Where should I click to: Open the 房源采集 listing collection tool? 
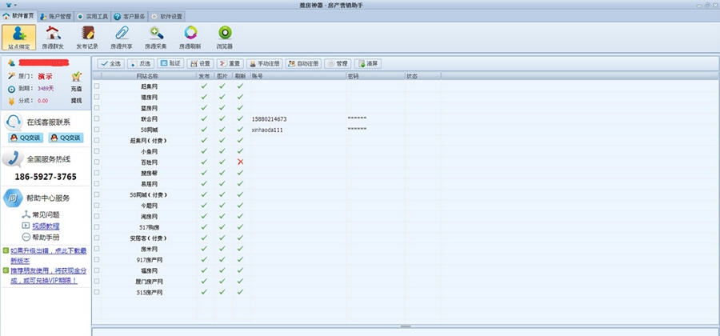(156, 37)
